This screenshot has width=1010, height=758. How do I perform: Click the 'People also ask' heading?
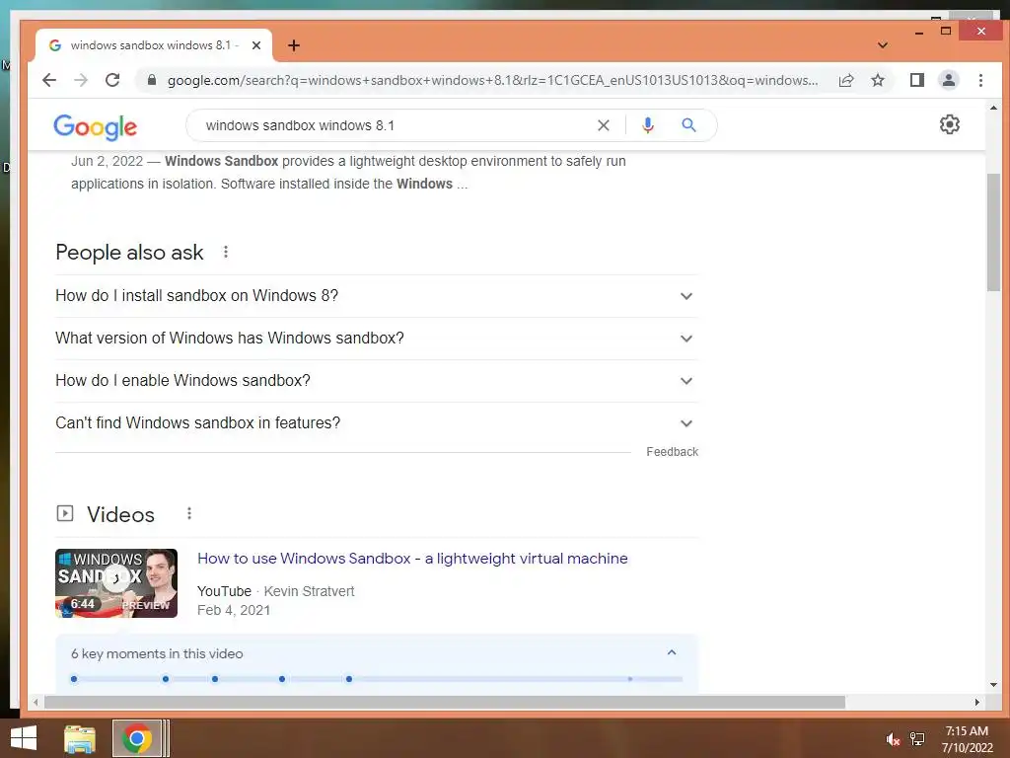(129, 252)
